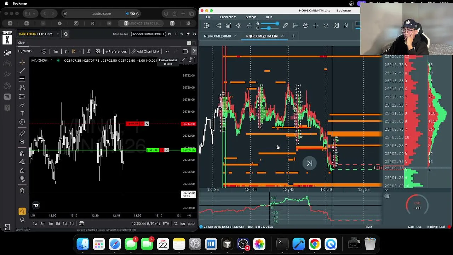Adjust the Bookmap brightness upper slider

point(269,24)
